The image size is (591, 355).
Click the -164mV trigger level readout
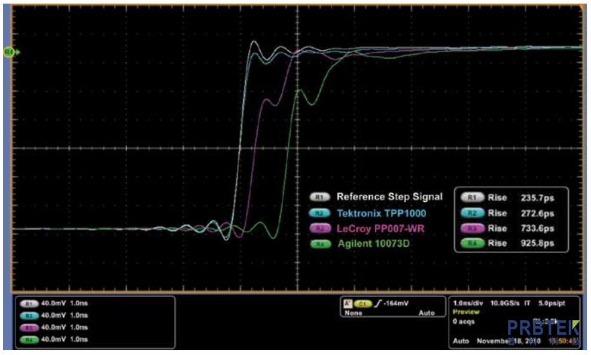coord(396,304)
